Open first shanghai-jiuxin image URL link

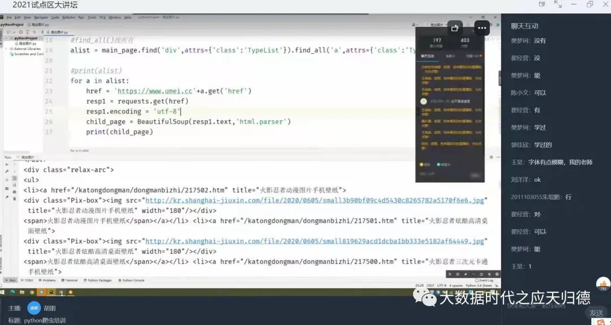(315, 200)
